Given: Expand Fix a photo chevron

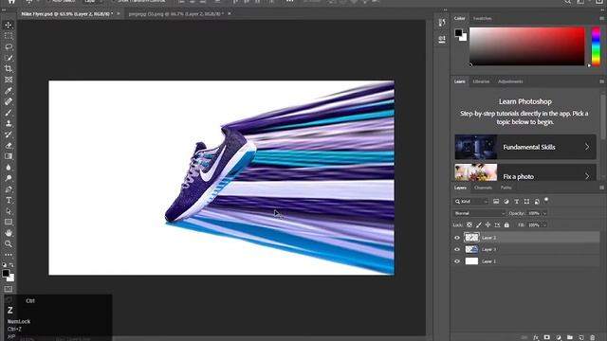Looking at the screenshot, I should tap(587, 176).
